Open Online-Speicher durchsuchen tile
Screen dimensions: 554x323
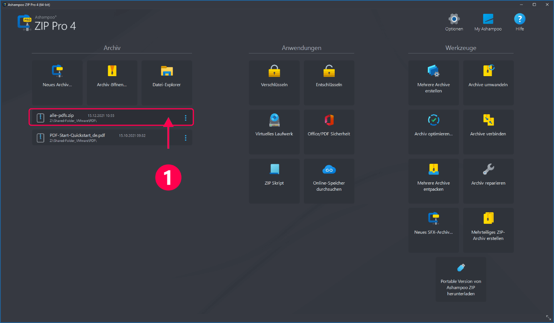coord(329,181)
